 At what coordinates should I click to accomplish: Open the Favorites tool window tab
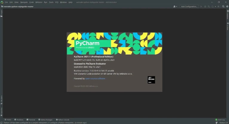1,112
